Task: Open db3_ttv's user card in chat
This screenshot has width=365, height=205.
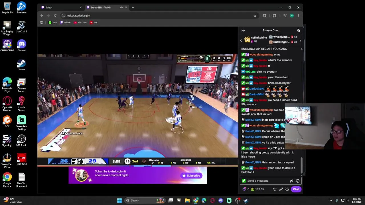Action: pos(250,72)
